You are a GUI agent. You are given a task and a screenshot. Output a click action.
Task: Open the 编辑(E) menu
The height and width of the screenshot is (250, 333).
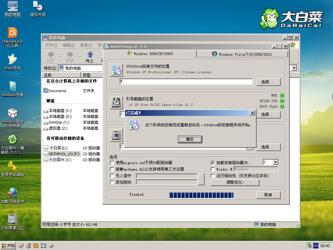69,45
